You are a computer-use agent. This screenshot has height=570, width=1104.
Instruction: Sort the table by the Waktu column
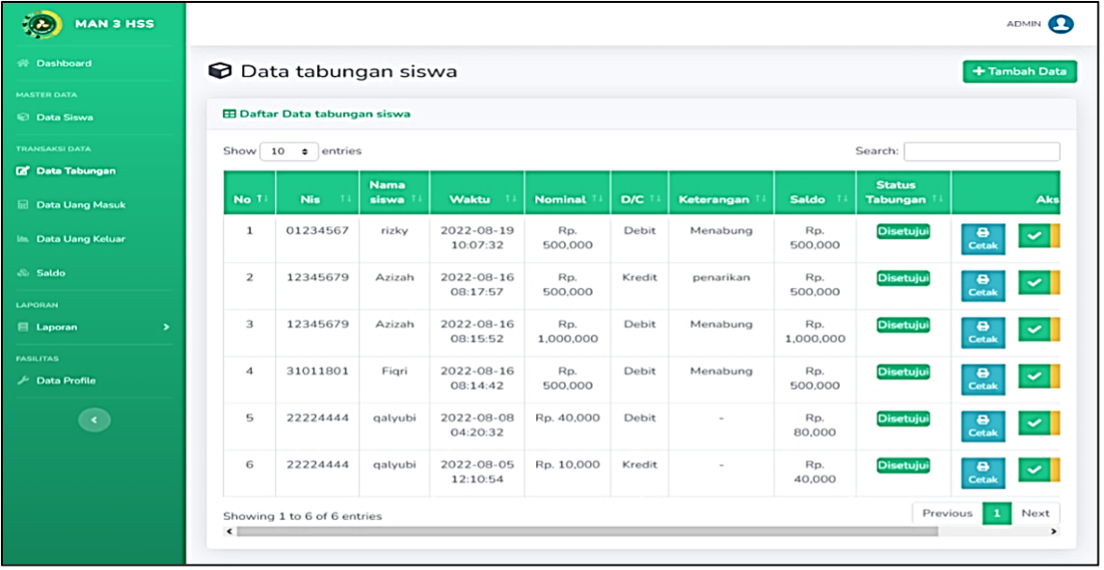[x=476, y=199]
